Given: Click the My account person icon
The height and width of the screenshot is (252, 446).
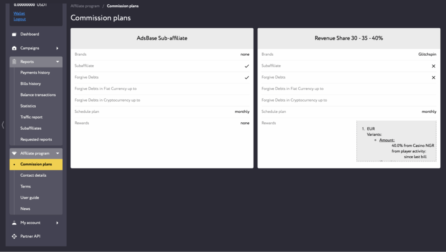Looking at the screenshot, I should [x=14, y=223].
